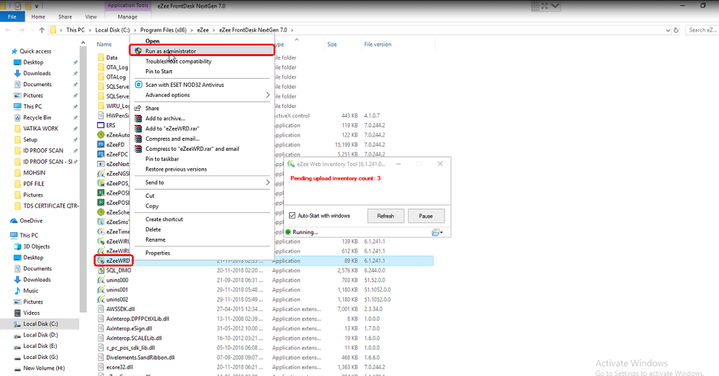Open address bar history dropdown
Viewport: 719px width, 376px height.
tap(668, 30)
